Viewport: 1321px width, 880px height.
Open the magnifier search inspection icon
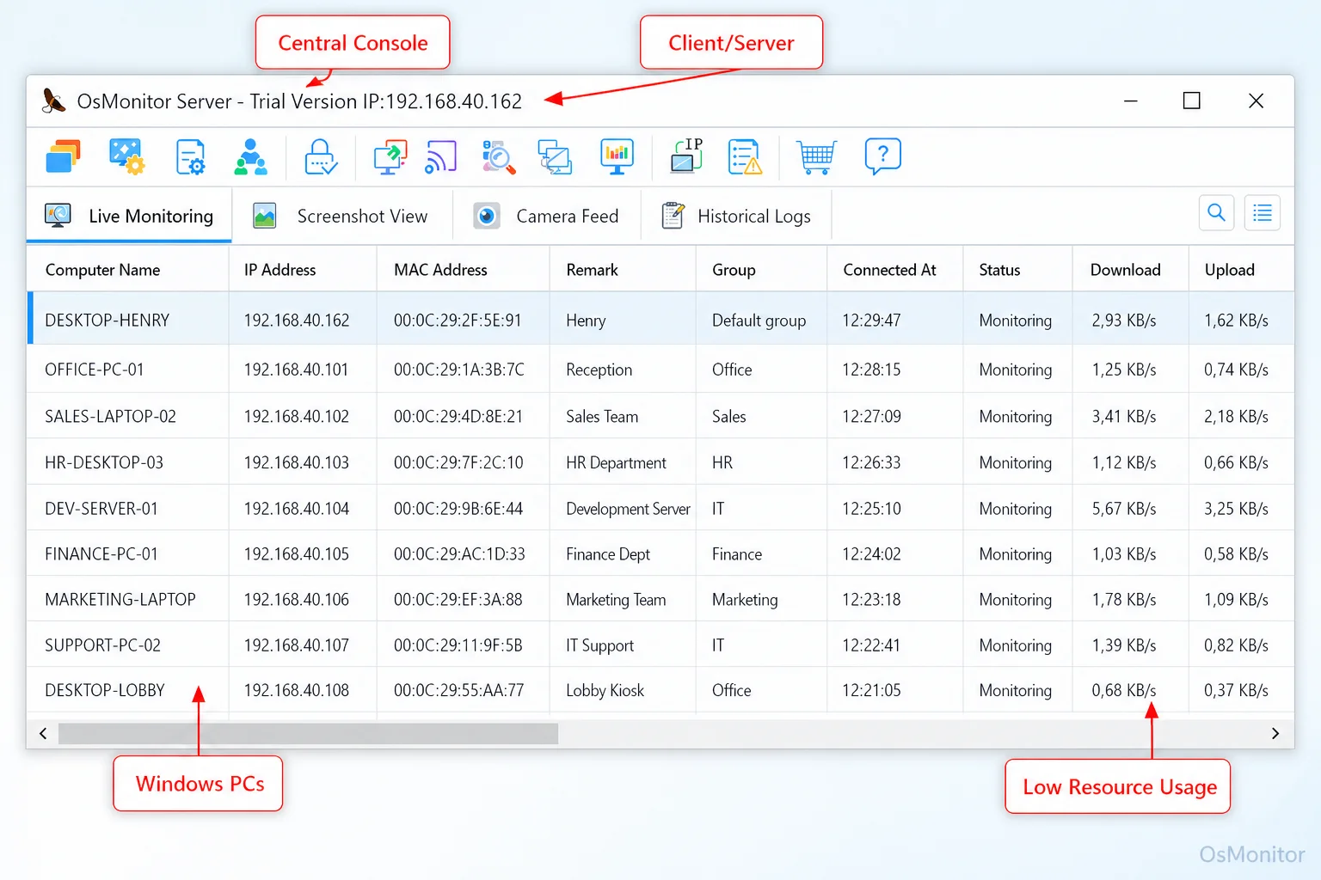pyautogui.click(x=498, y=156)
